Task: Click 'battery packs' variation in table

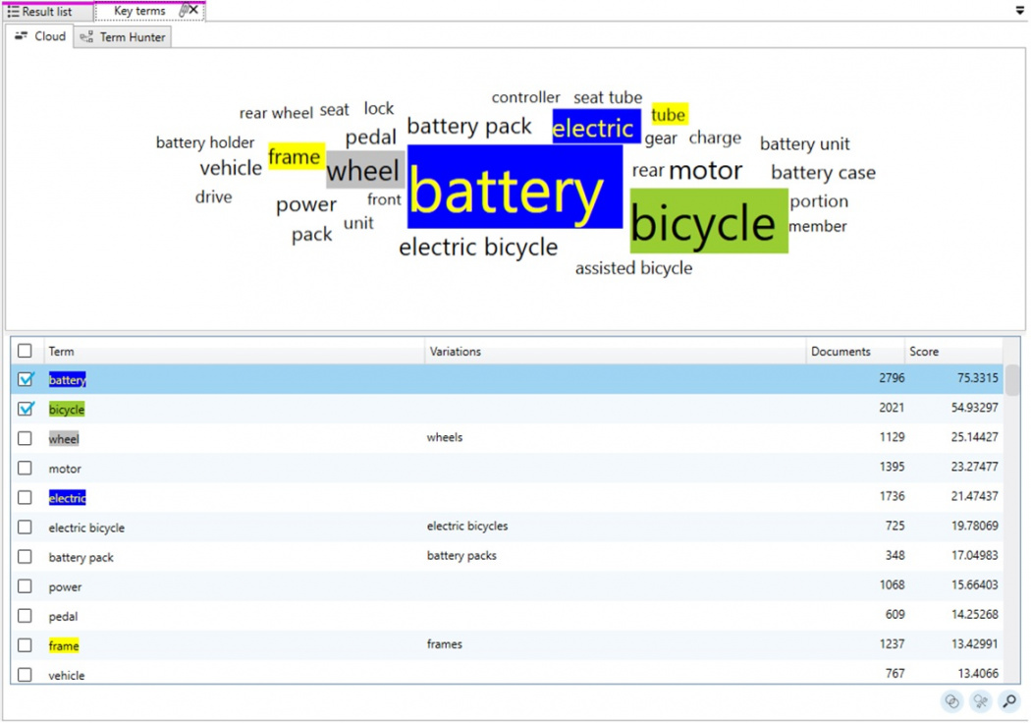Action: (x=461, y=555)
